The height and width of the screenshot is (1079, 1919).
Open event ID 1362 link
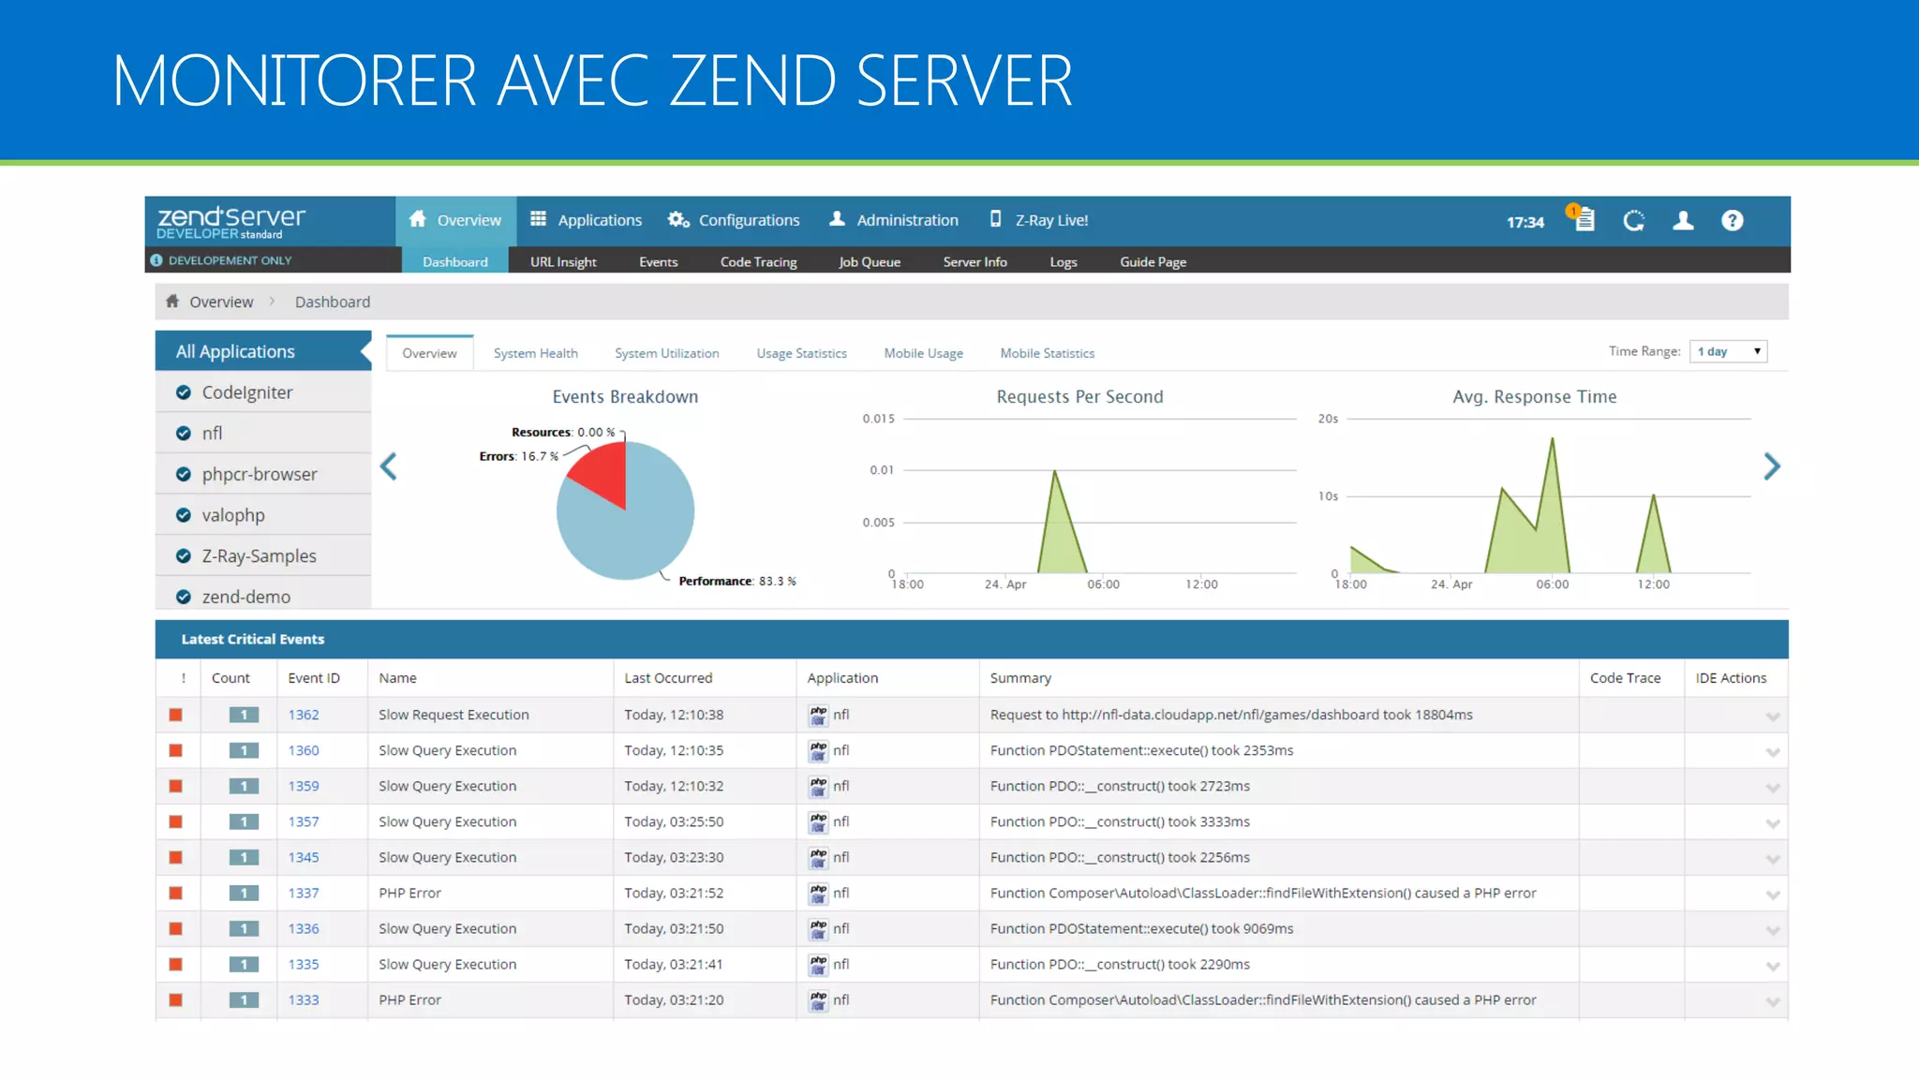(304, 715)
